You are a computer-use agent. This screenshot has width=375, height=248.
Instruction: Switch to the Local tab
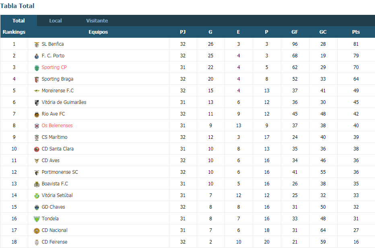pos(56,21)
